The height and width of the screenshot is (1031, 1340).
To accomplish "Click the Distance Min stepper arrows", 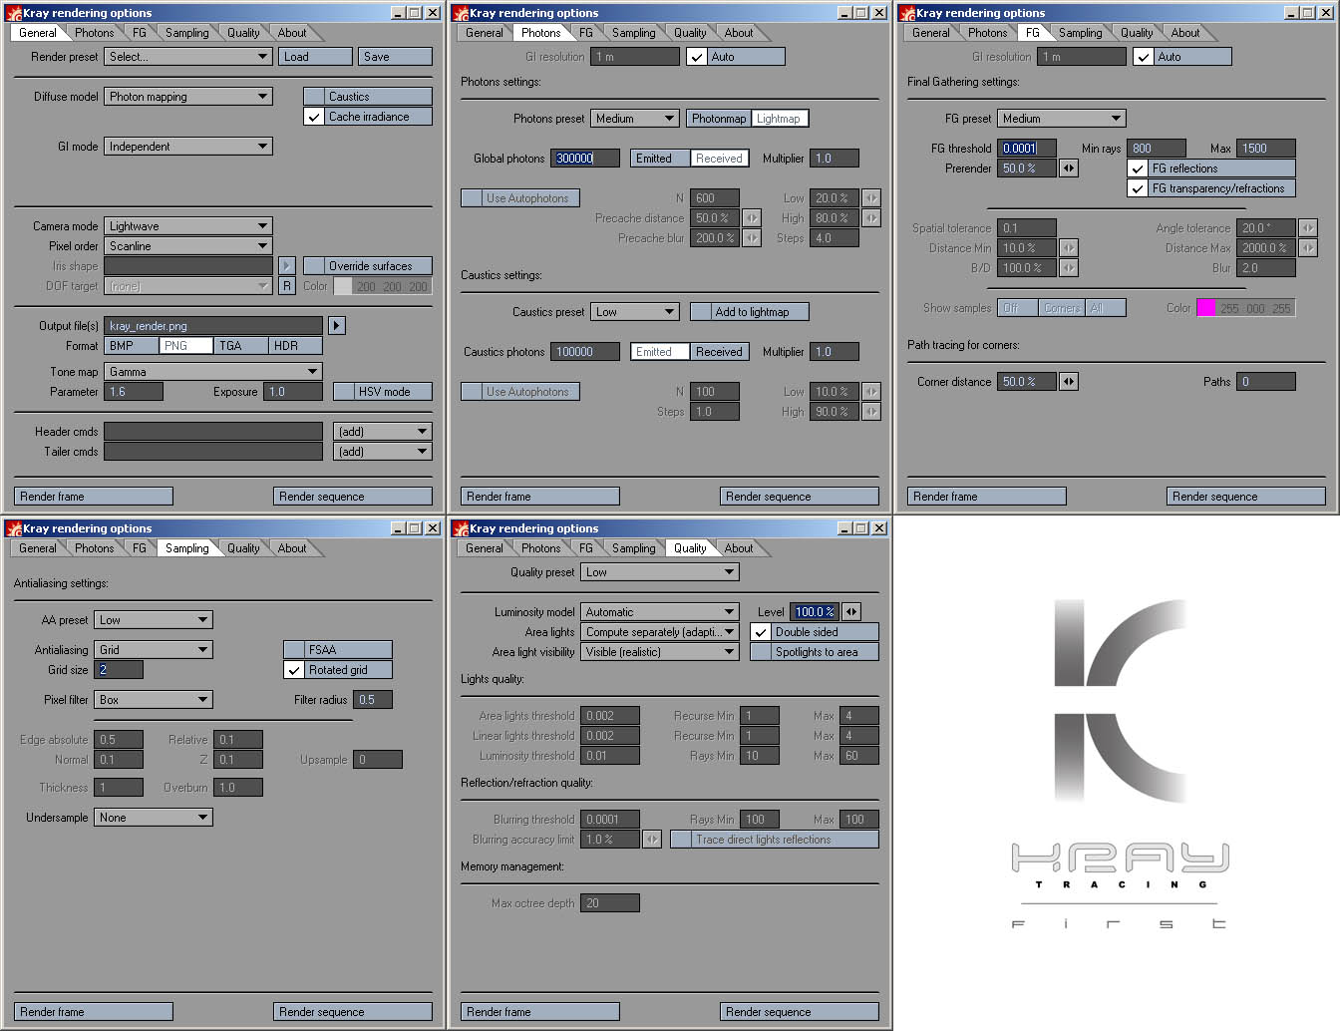I will click(1068, 247).
